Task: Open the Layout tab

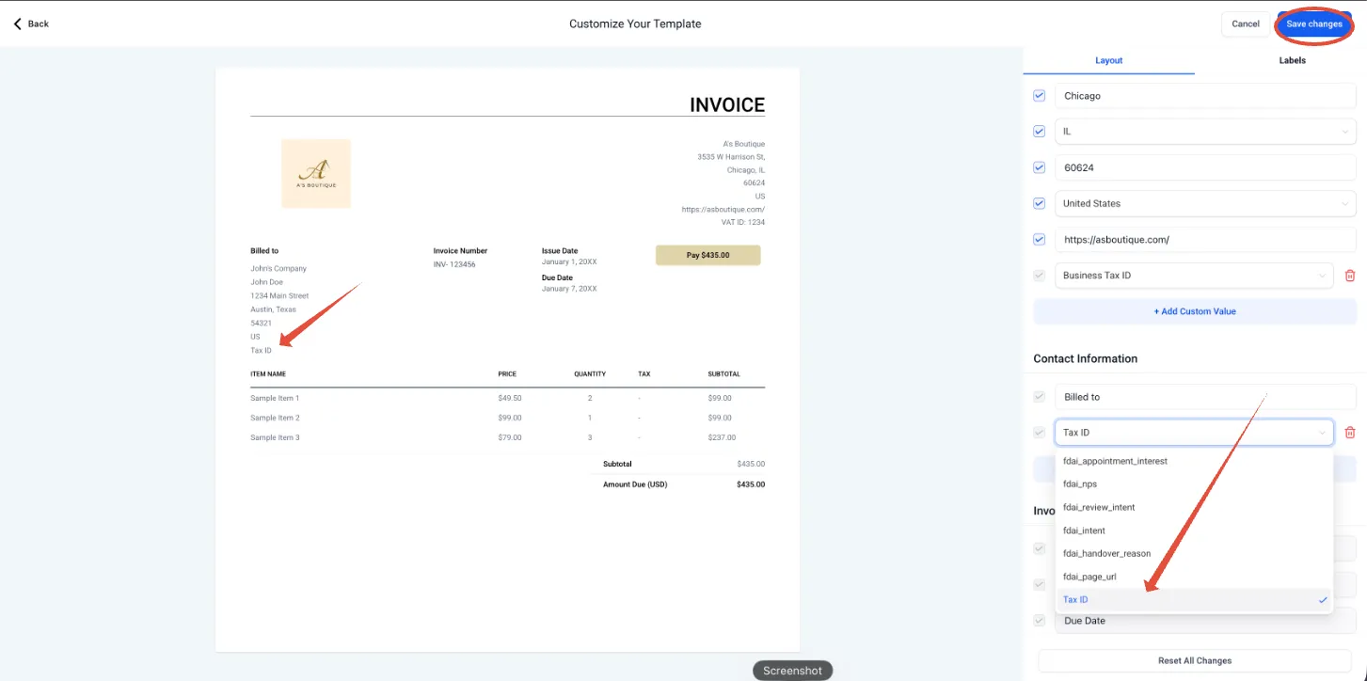Action: pos(1109,60)
